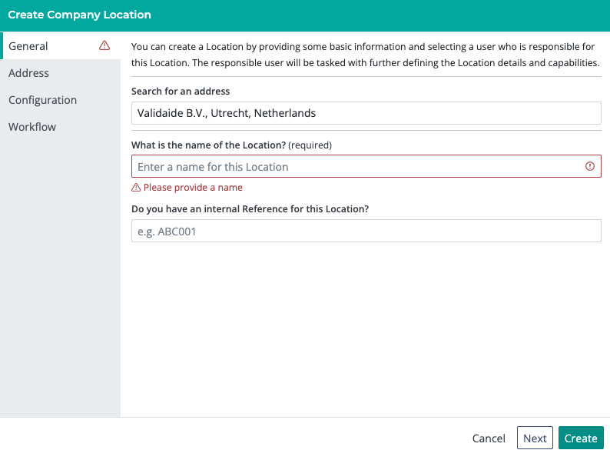
Task: Open the Workflow section
Action: [60, 127]
